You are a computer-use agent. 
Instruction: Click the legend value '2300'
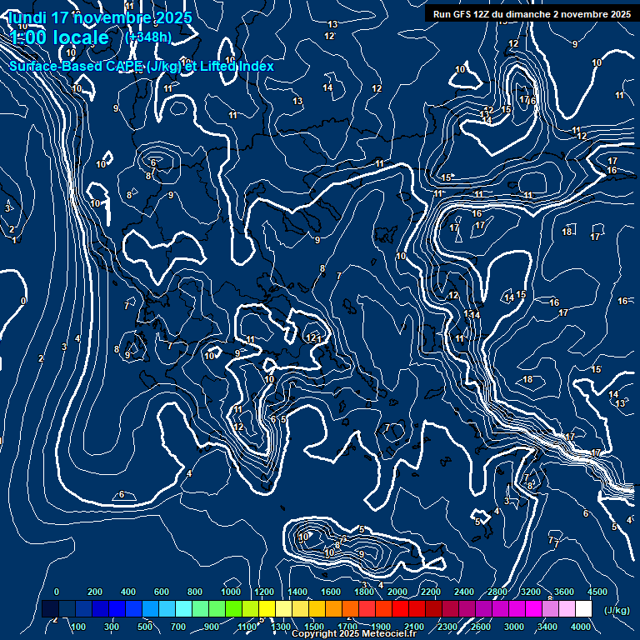(x=447, y=627)
